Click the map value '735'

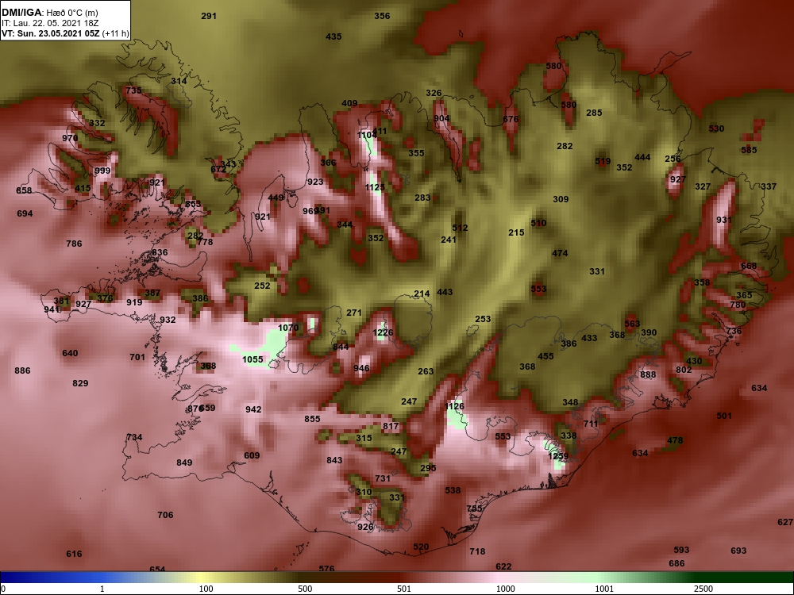pyautogui.click(x=133, y=90)
